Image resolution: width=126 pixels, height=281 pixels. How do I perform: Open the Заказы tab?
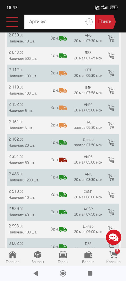(x=38, y=257)
